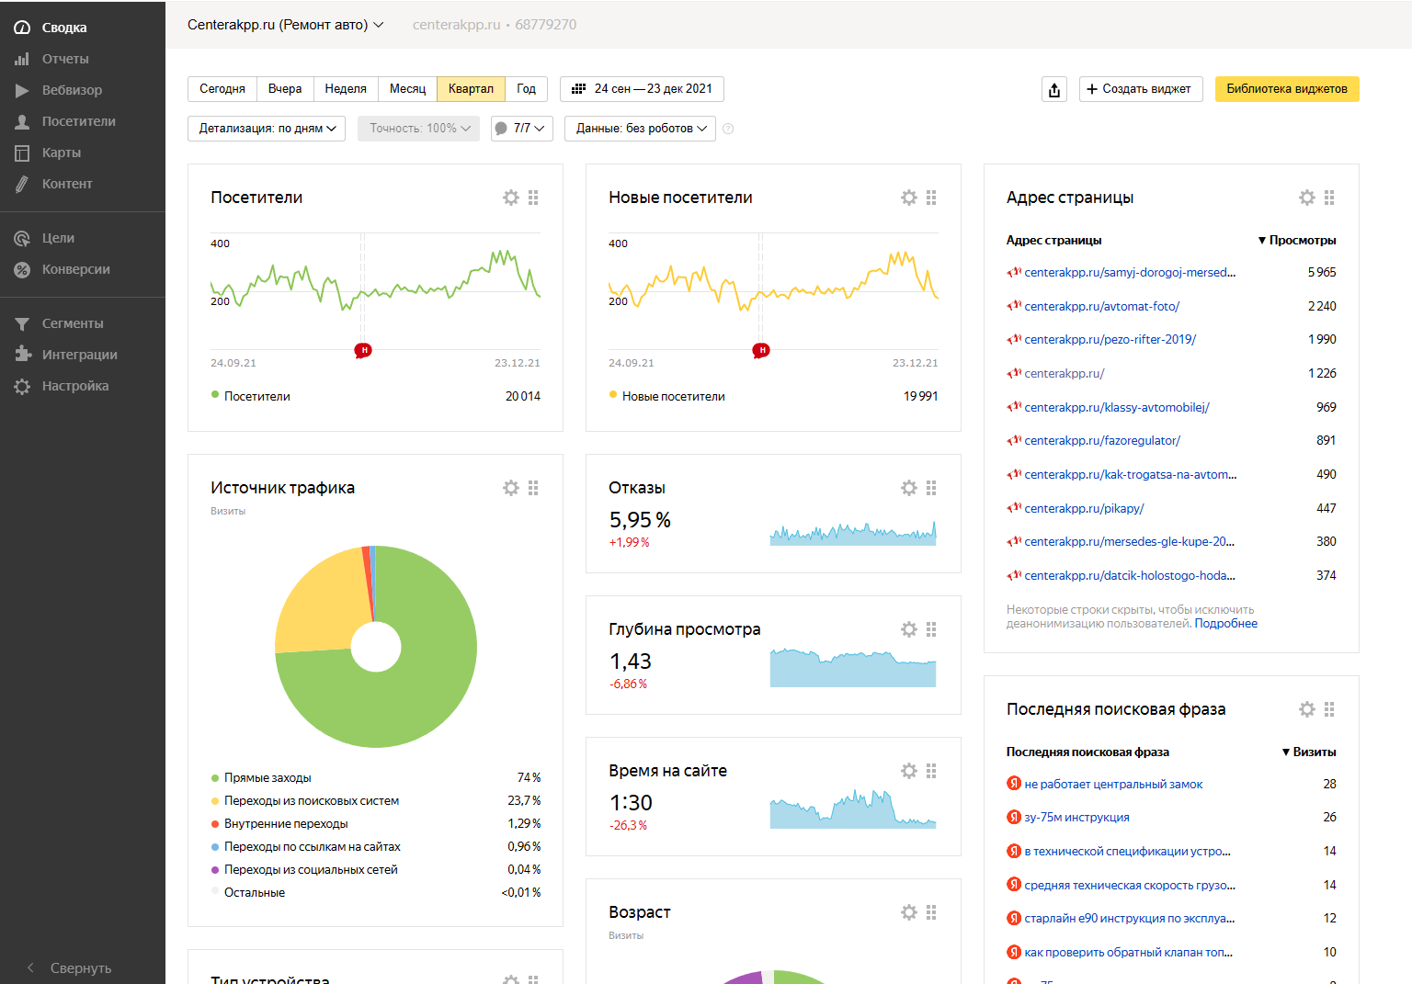This screenshot has width=1412, height=984.
Task: Select the Квартал period tab
Action: click(471, 89)
